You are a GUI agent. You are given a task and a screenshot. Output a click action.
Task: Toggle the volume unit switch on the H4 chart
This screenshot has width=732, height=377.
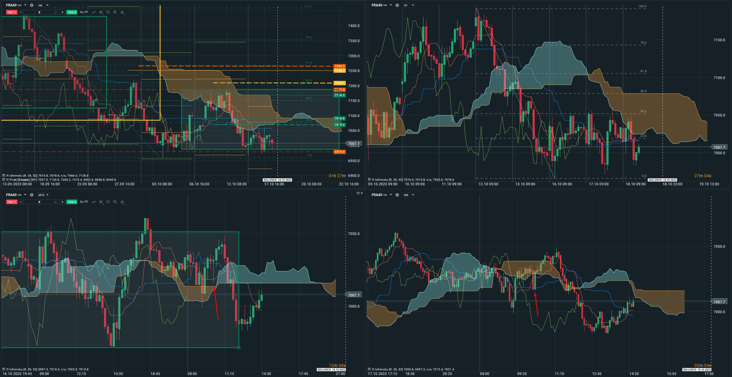pyautogui.click(x=55, y=12)
